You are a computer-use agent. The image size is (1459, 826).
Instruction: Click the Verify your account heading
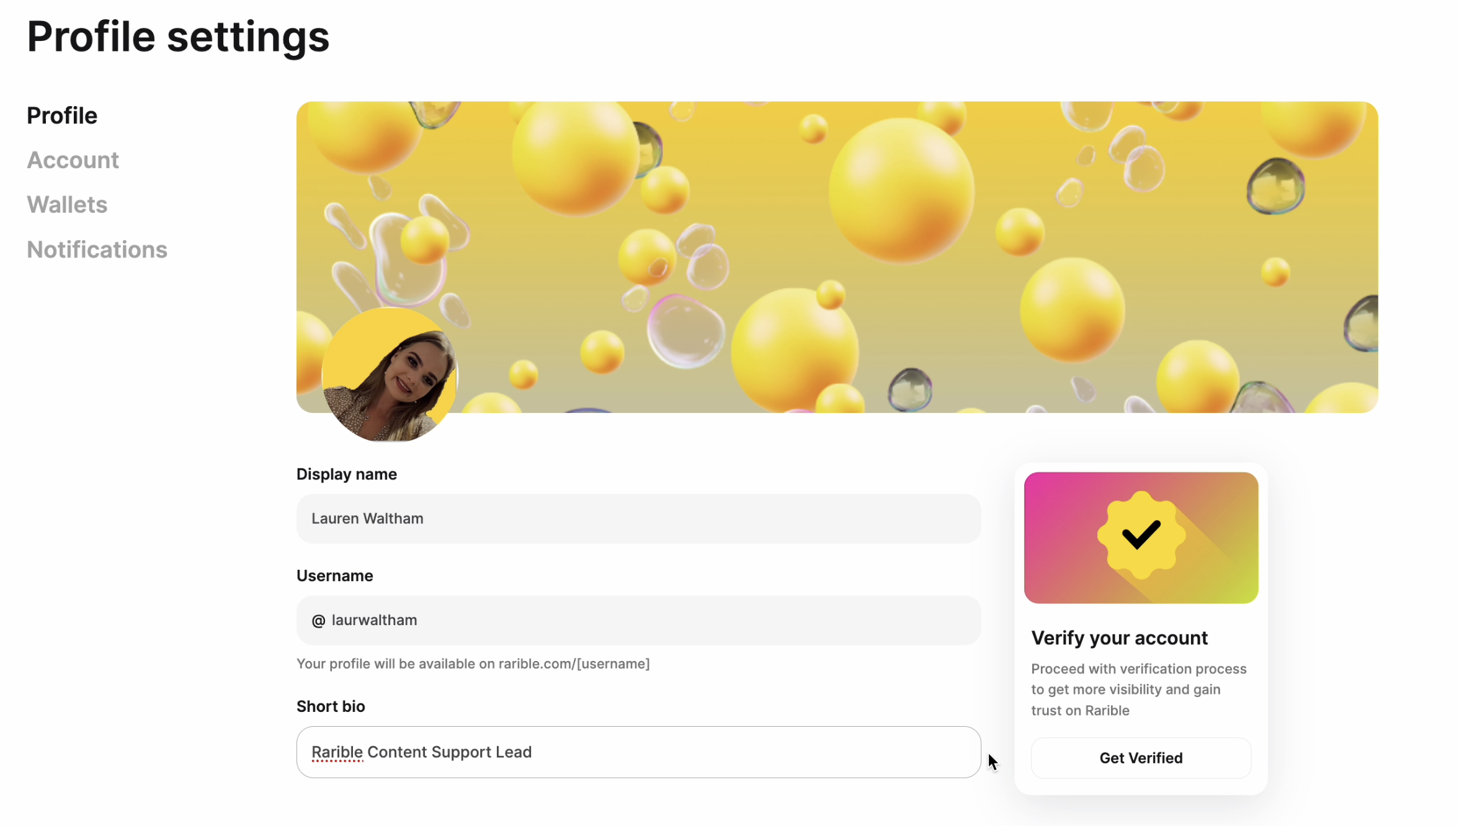point(1119,638)
